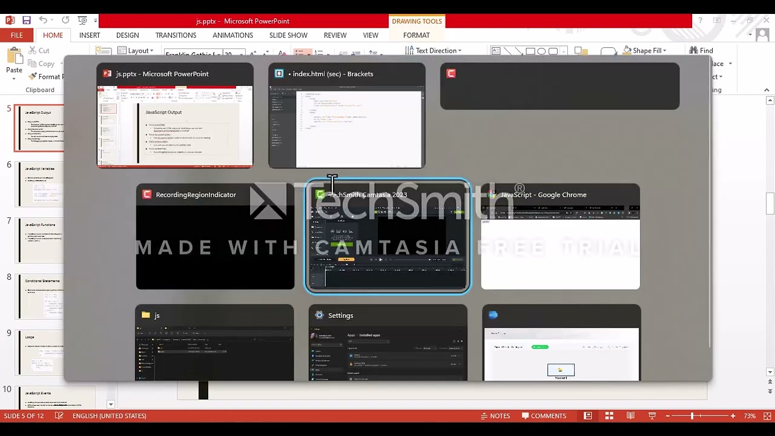Click the zoom out minus button
Screen dimensions: 775x436
click(x=668, y=416)
